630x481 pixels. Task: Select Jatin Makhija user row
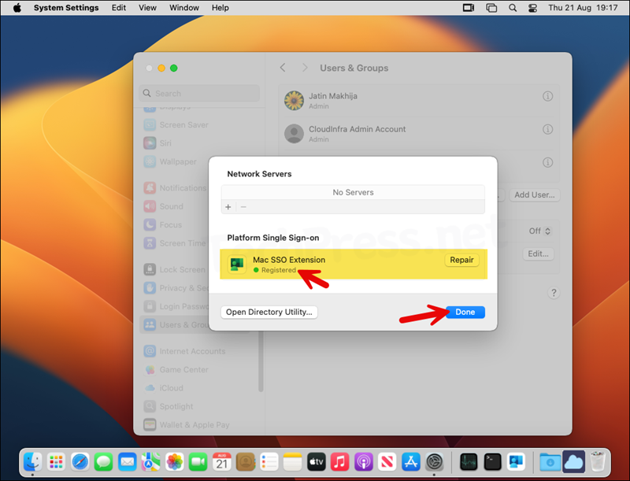pos(419,101)
